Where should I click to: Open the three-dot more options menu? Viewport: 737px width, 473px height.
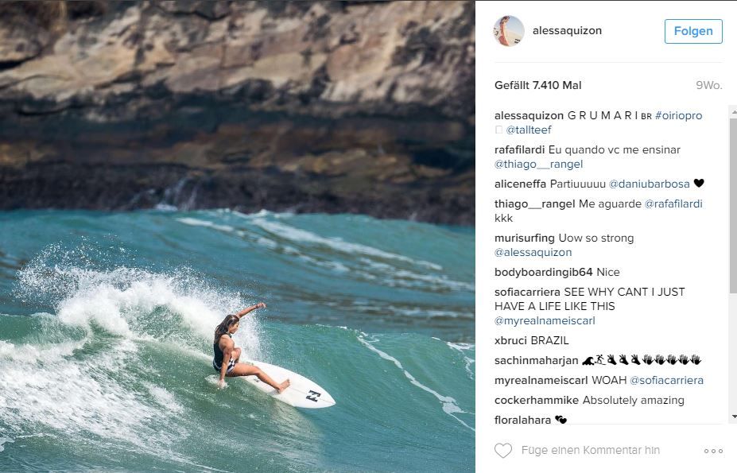[713, 451]
